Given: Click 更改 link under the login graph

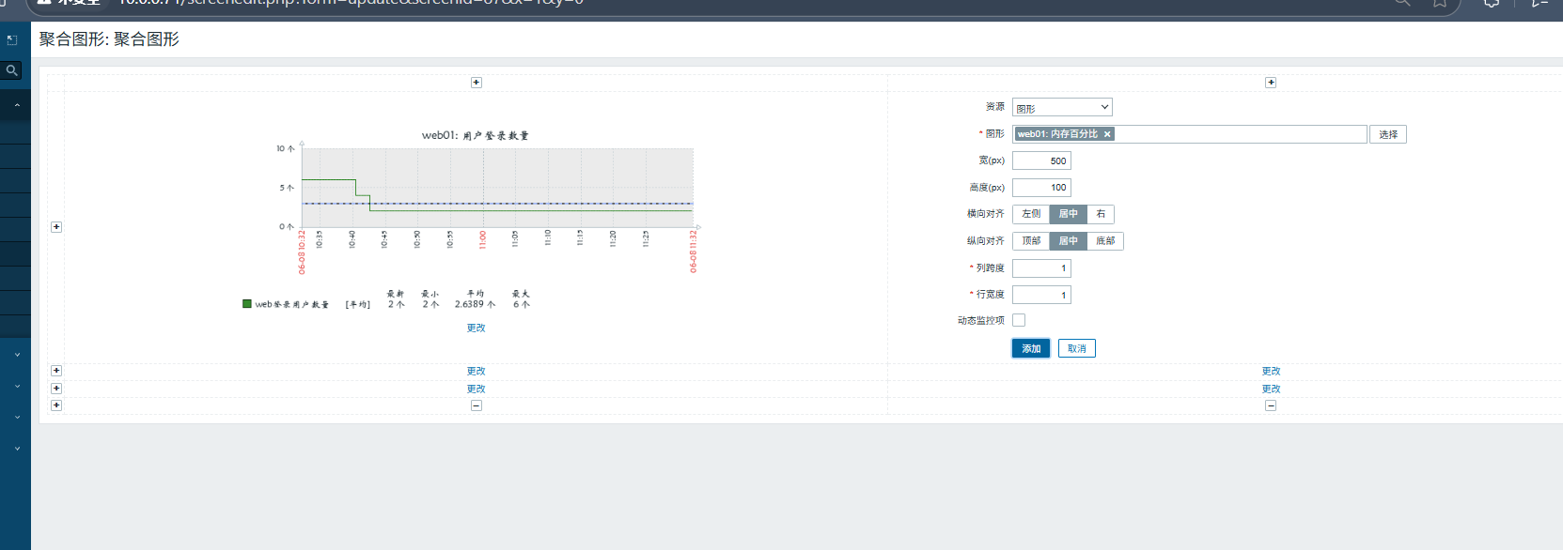Looking at the screenshot, I should (x=477, y=328).
